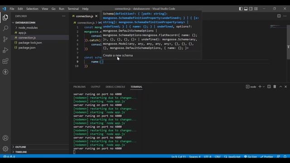Select the connection.js editor tab
290x163 pixels.
click(84, 16)
